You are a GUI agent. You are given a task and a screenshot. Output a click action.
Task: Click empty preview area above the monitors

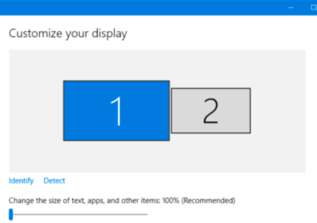pos(156,64)
